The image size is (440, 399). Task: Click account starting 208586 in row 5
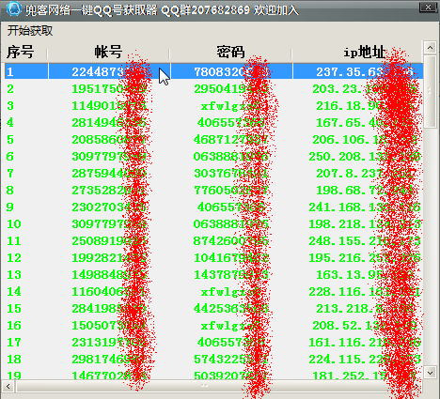click(108, 140)
